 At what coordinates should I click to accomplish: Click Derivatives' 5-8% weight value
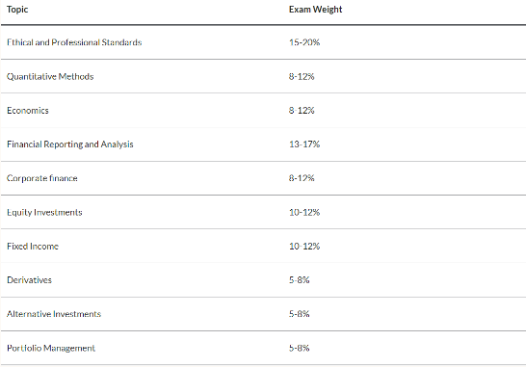pyautogui.click(x=299, y=280)
